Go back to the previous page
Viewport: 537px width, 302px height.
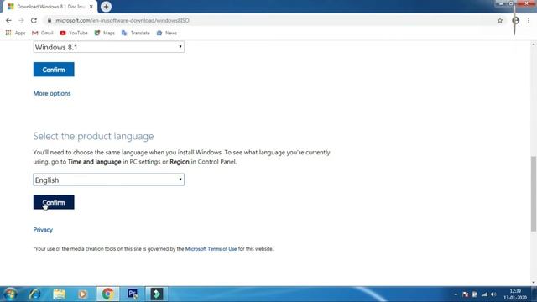click(8, 20)
